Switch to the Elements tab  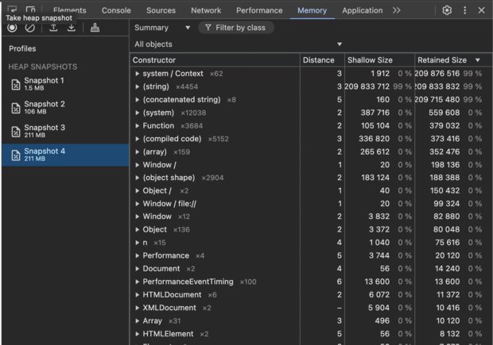69,10
